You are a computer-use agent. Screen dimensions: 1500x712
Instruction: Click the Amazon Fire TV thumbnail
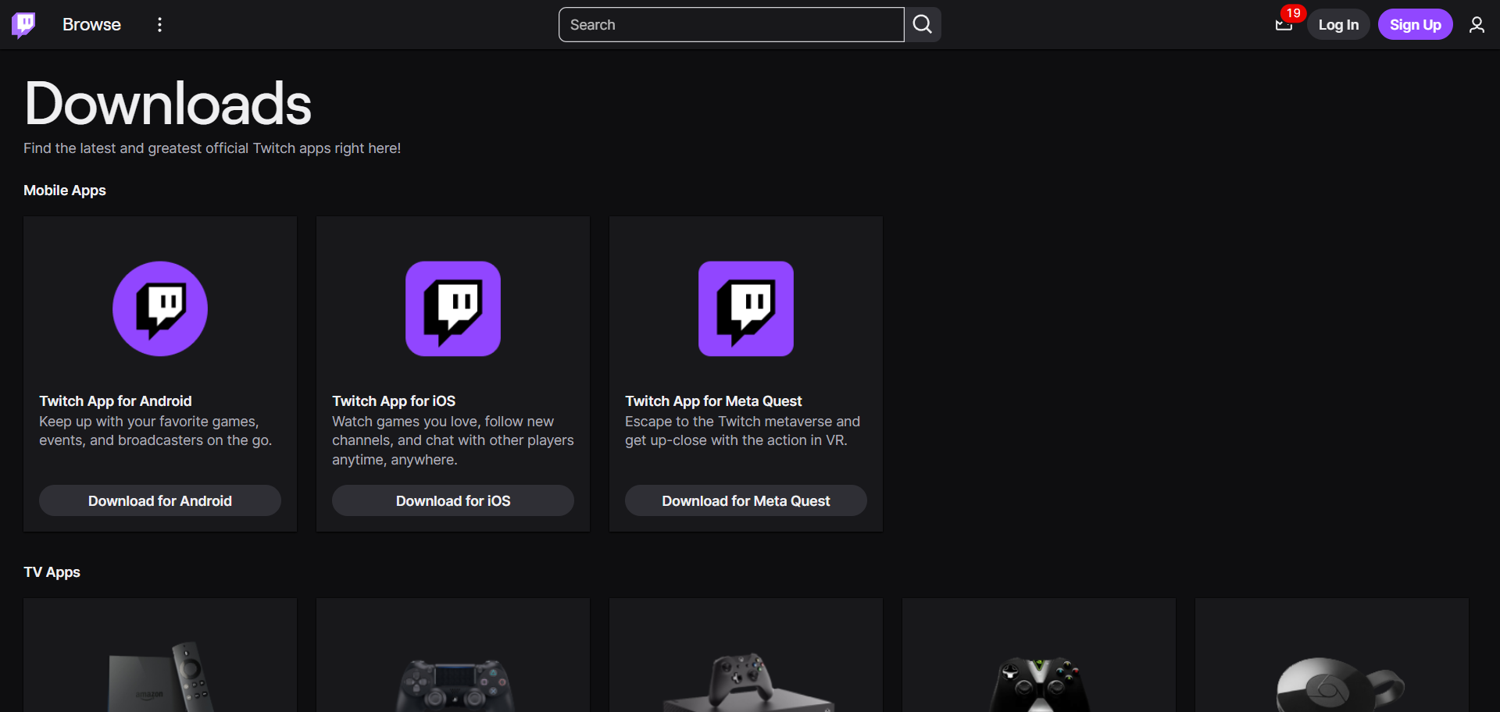159,671
